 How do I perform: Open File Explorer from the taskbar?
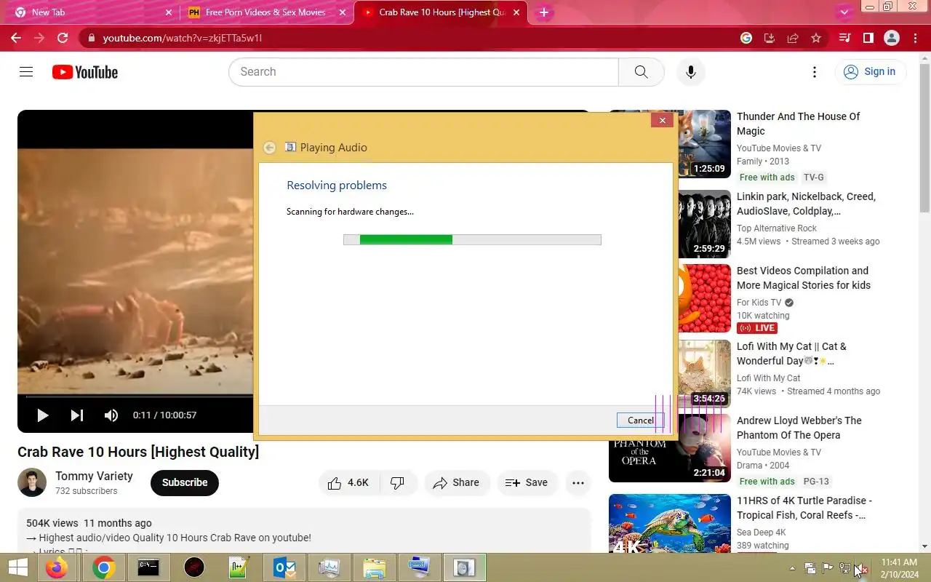374,567
